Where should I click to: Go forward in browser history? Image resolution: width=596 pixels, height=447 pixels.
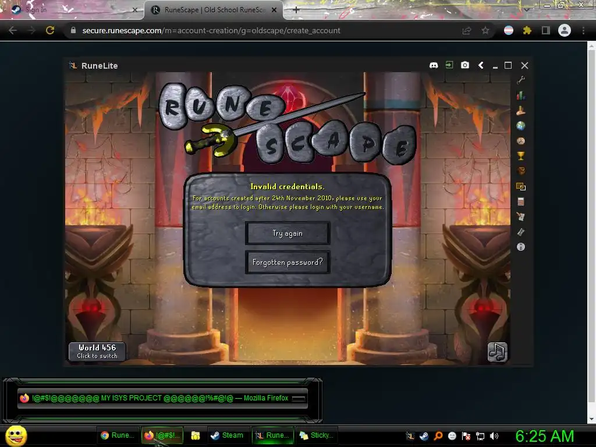31,30
